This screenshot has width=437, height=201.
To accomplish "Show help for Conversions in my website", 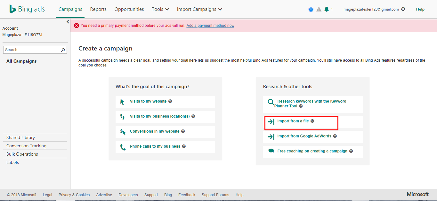I will point(183,131).
